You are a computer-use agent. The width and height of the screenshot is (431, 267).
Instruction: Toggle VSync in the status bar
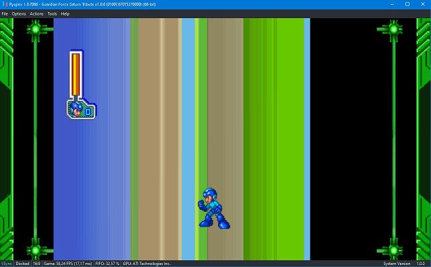click(6, 264)
